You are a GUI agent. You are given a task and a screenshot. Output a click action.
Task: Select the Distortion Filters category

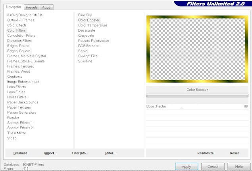pyautogui.click(x=19, y=41)
